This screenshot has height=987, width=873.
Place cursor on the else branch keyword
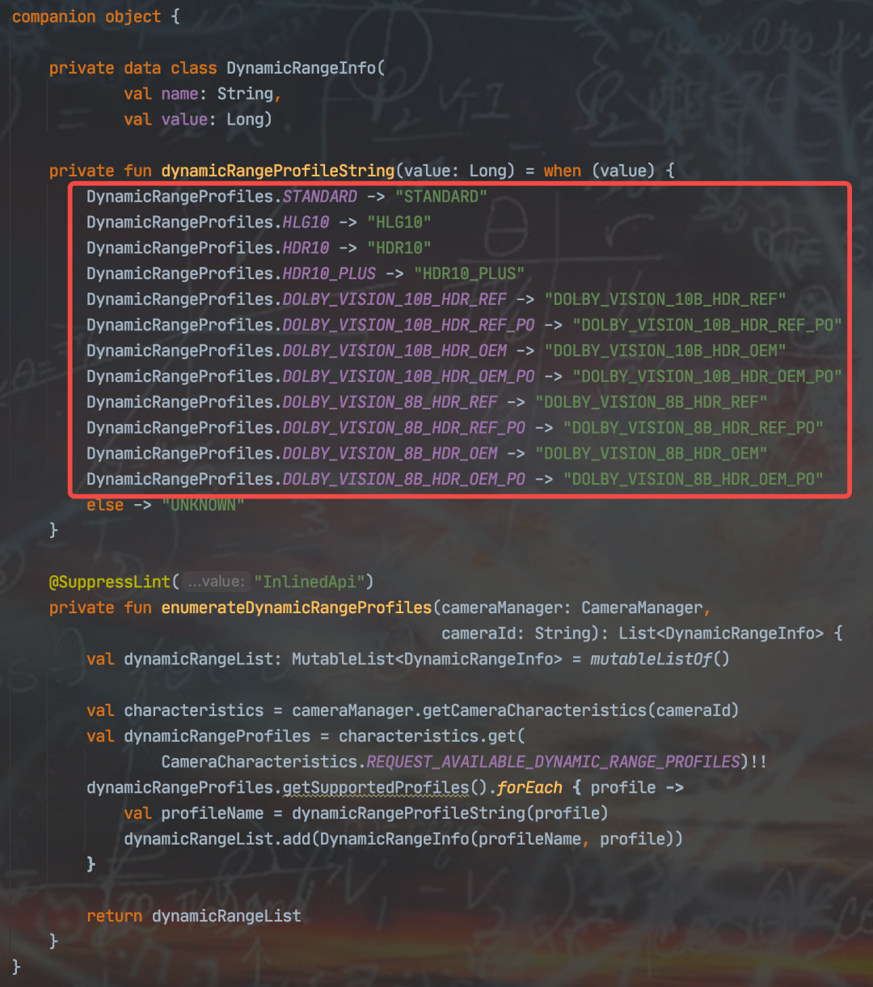click(105, 505)
